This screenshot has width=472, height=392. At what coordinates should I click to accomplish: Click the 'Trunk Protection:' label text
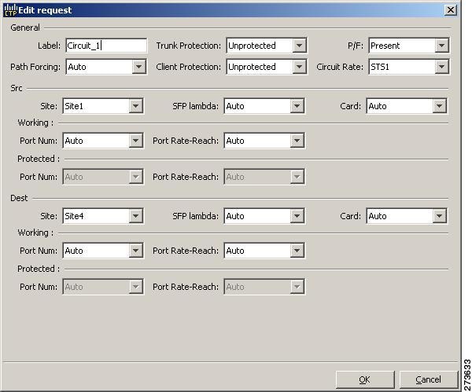[x=189, y=46]
